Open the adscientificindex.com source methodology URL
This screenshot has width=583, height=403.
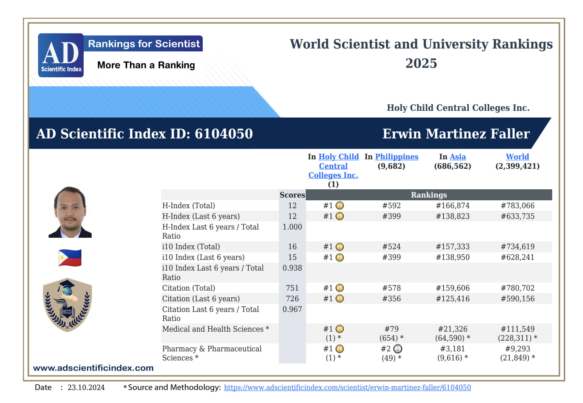tap(348, 387)
